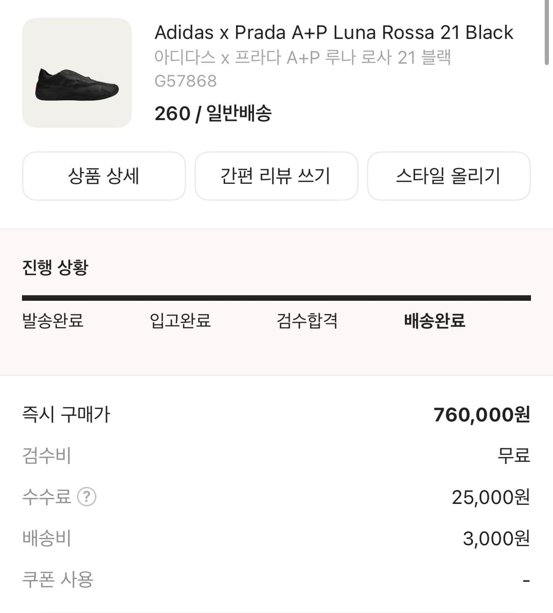Tap the 25,000원 fee amount

(491, 497)
